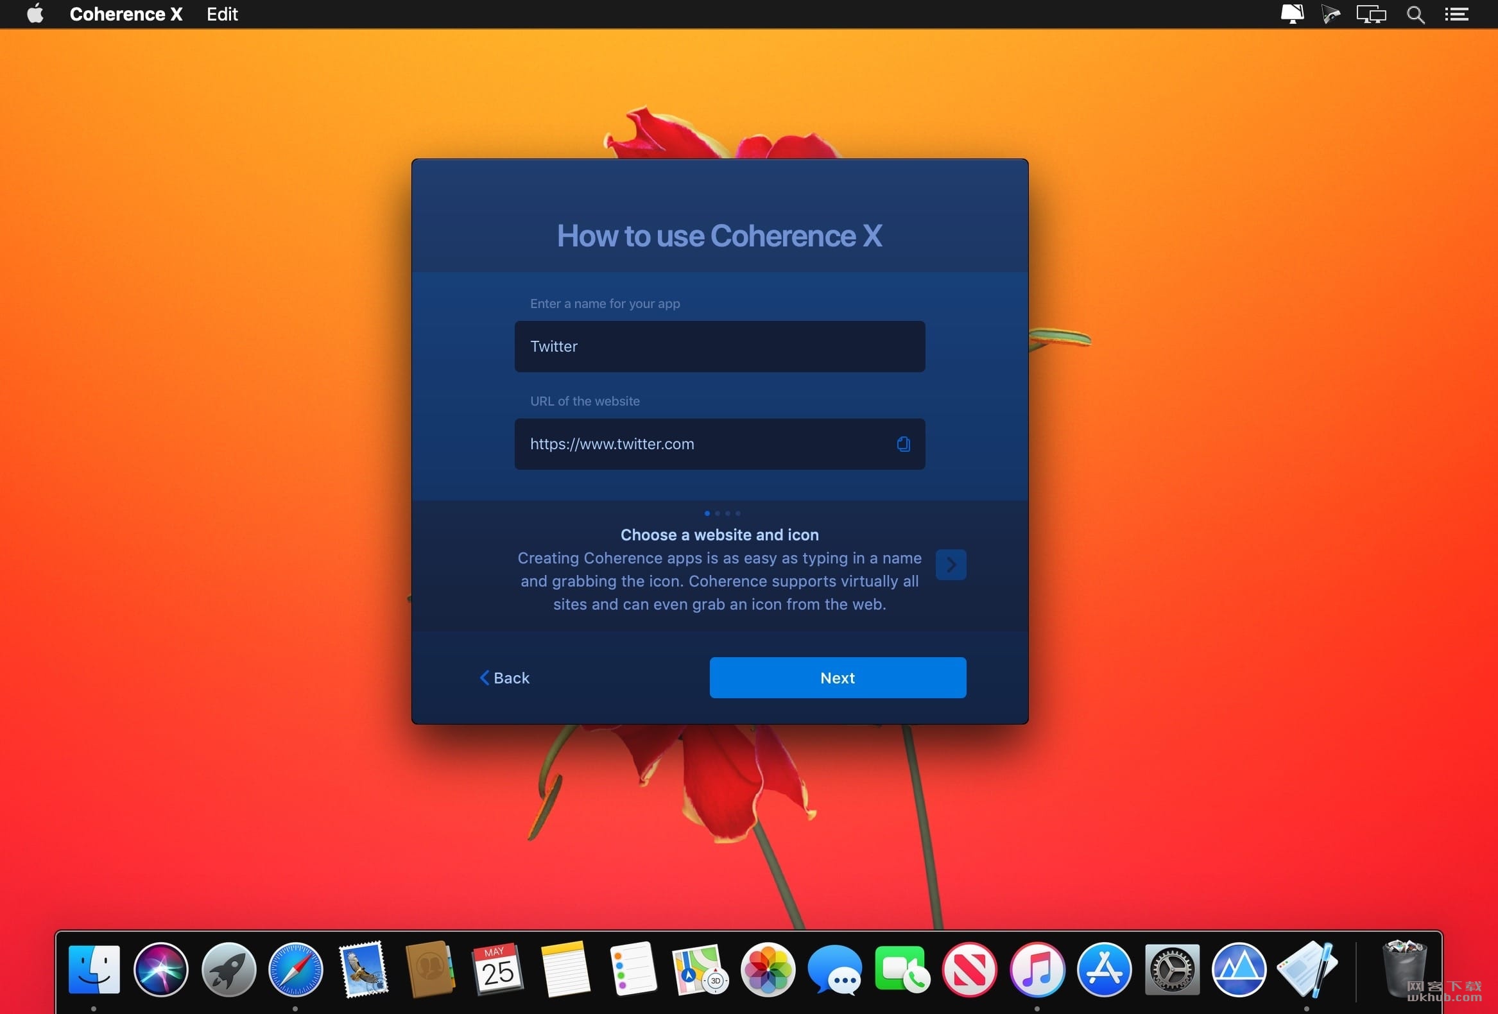This screenshot has height=1014, width=1498.
Task: Open Notification Center list icon
Action: click(x=1456, y=14)
